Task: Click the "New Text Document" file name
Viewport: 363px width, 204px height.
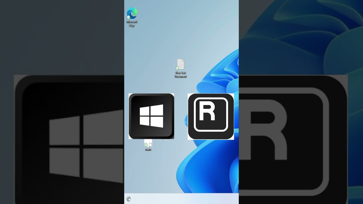Action: coord(181,75)
